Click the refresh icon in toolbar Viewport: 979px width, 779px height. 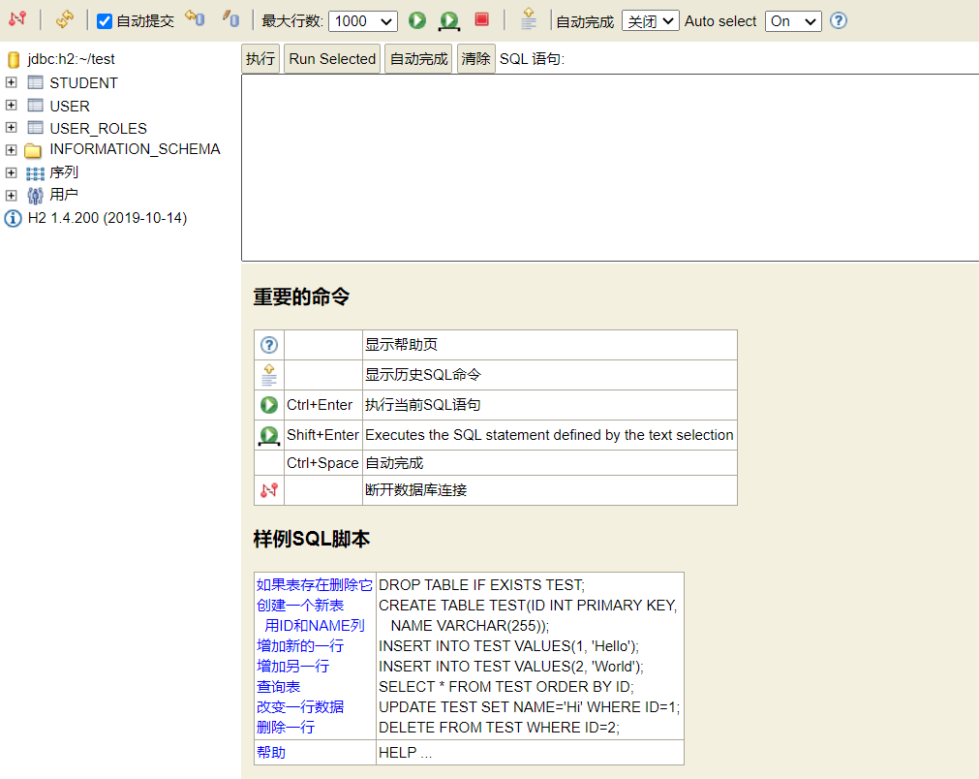[64, 19]
